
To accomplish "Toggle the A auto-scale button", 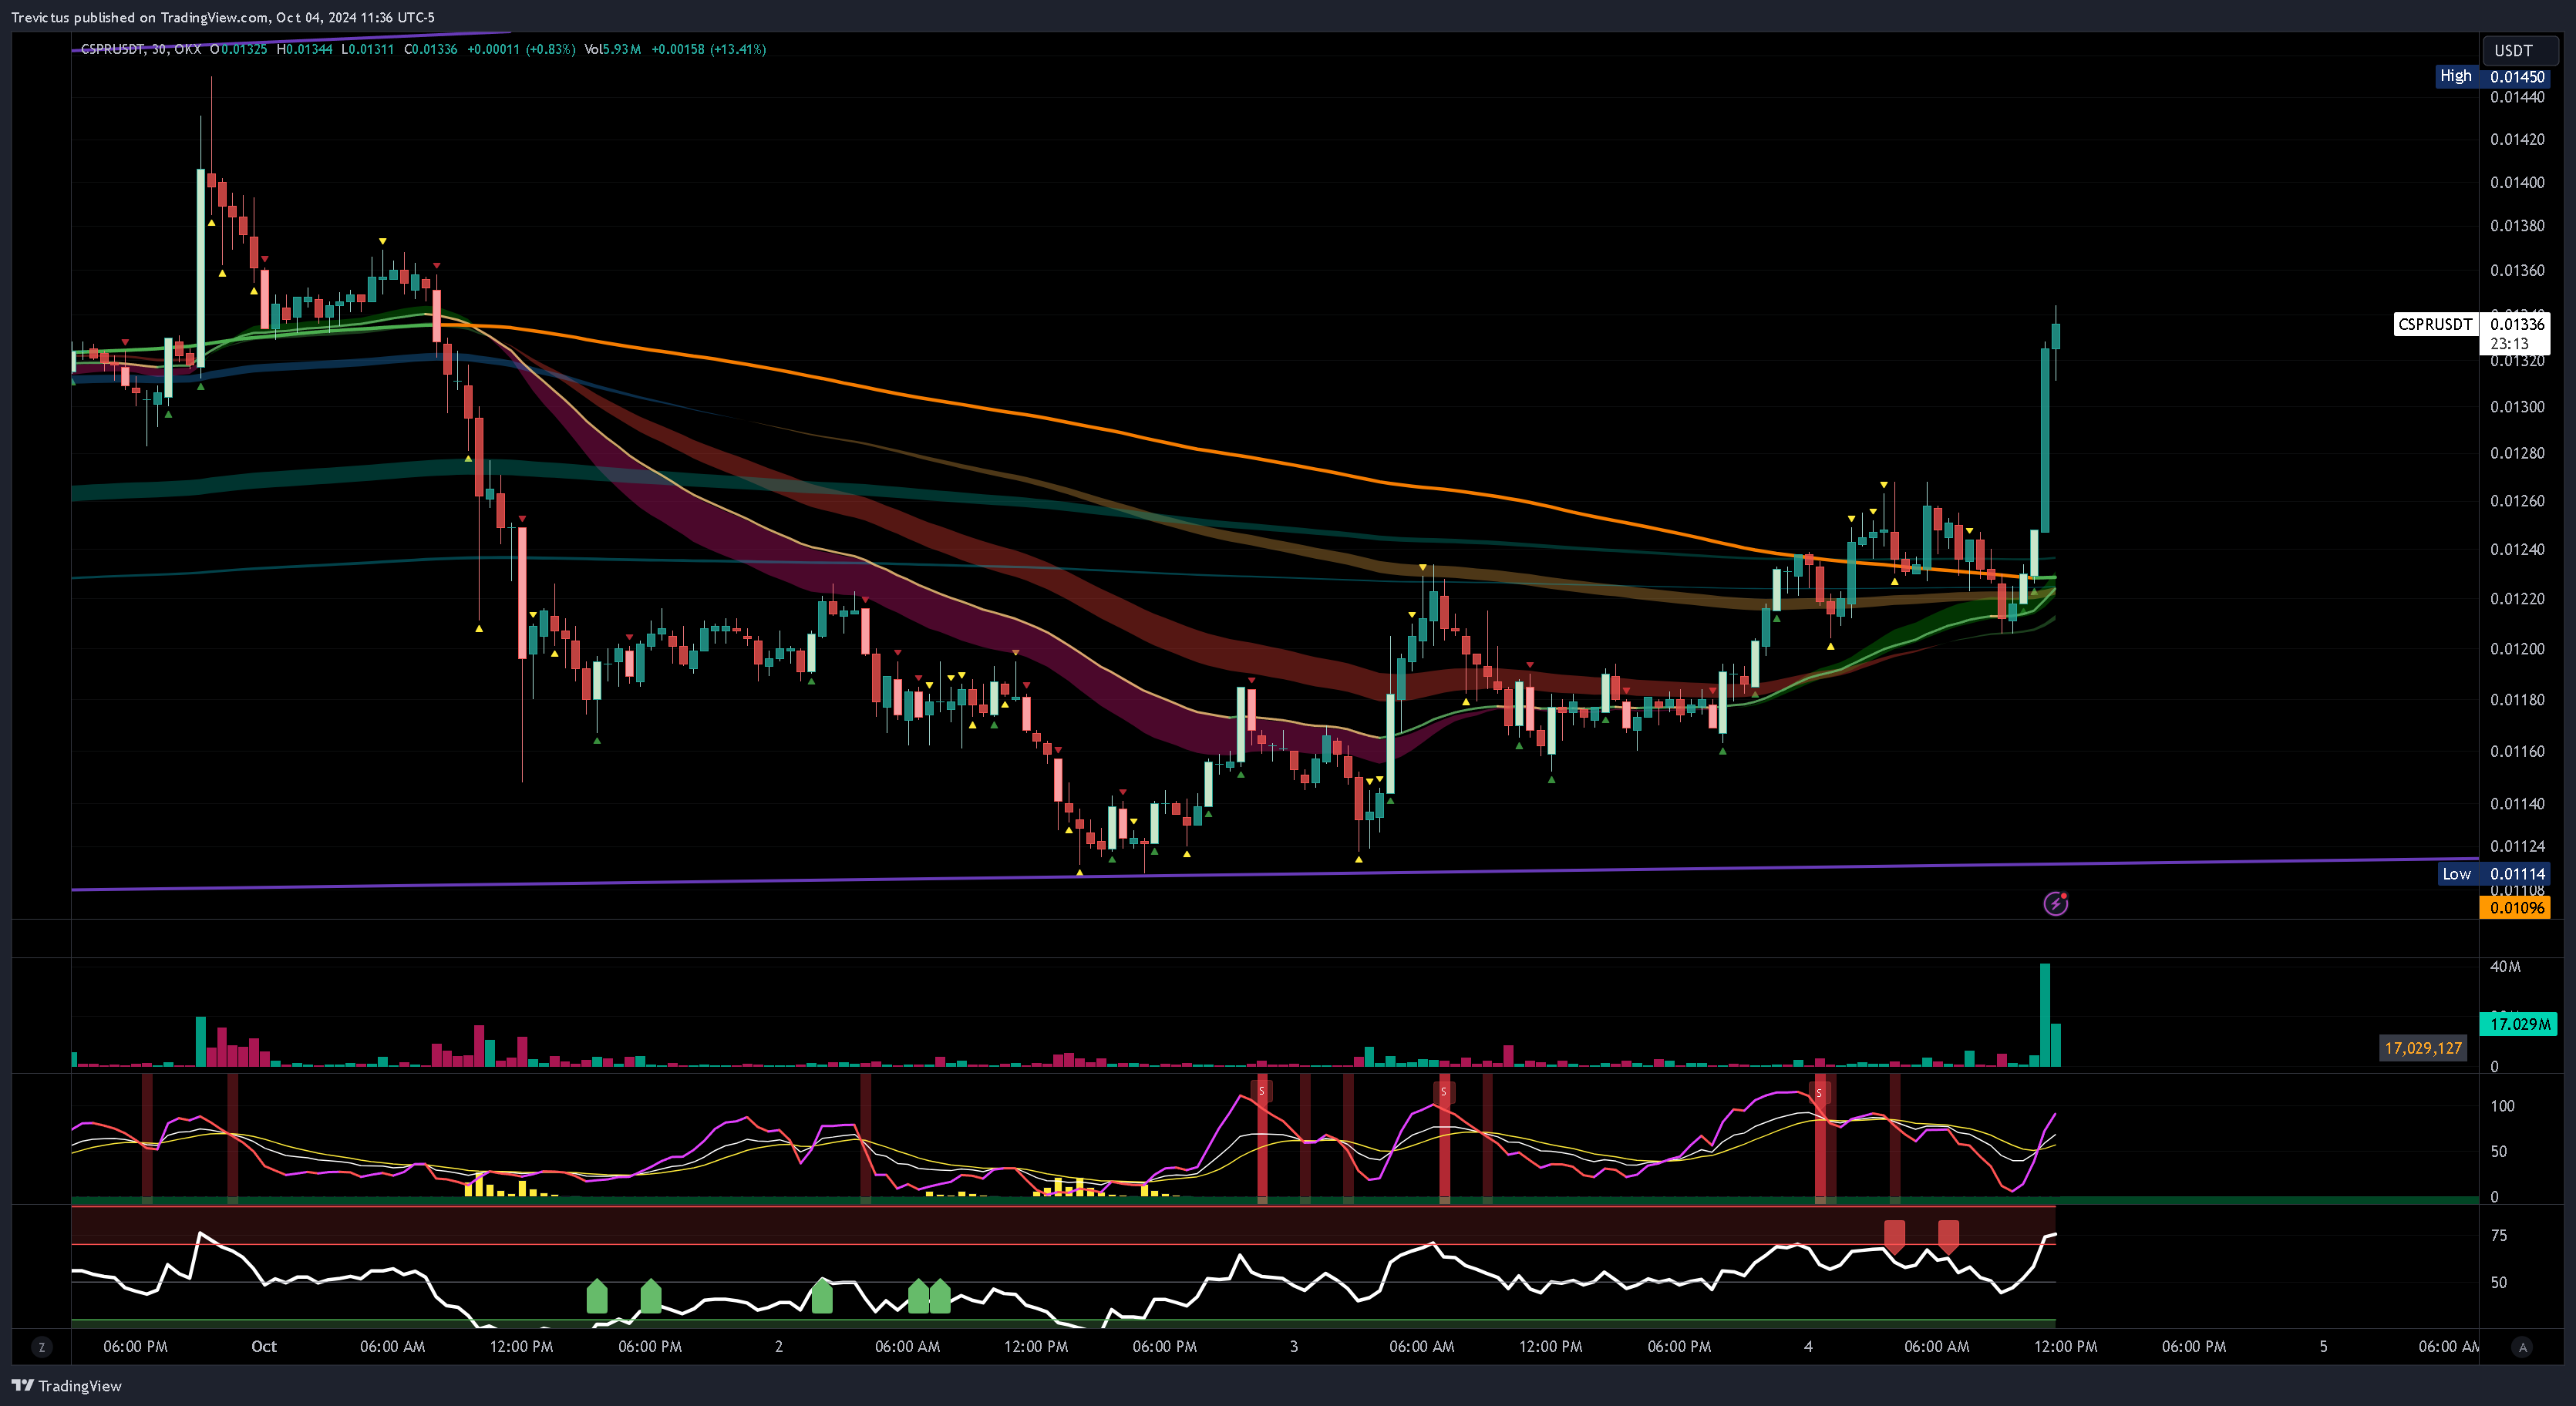I will [x=2522, y=1347].
